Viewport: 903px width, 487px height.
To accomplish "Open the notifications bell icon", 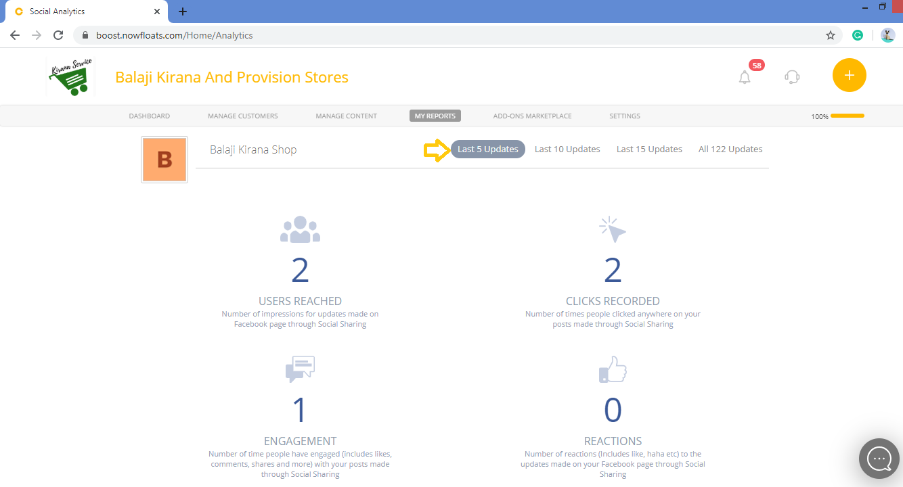I will pyautogui.click(x=745, y=77).
